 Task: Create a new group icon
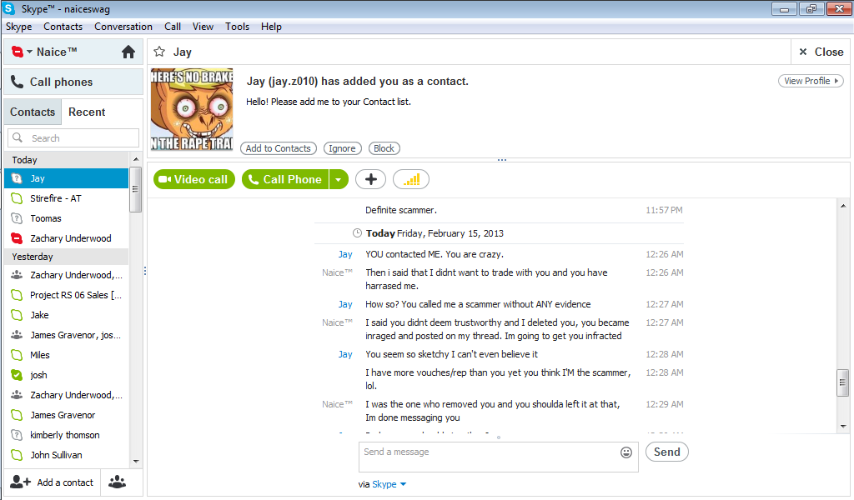[117, 482]
